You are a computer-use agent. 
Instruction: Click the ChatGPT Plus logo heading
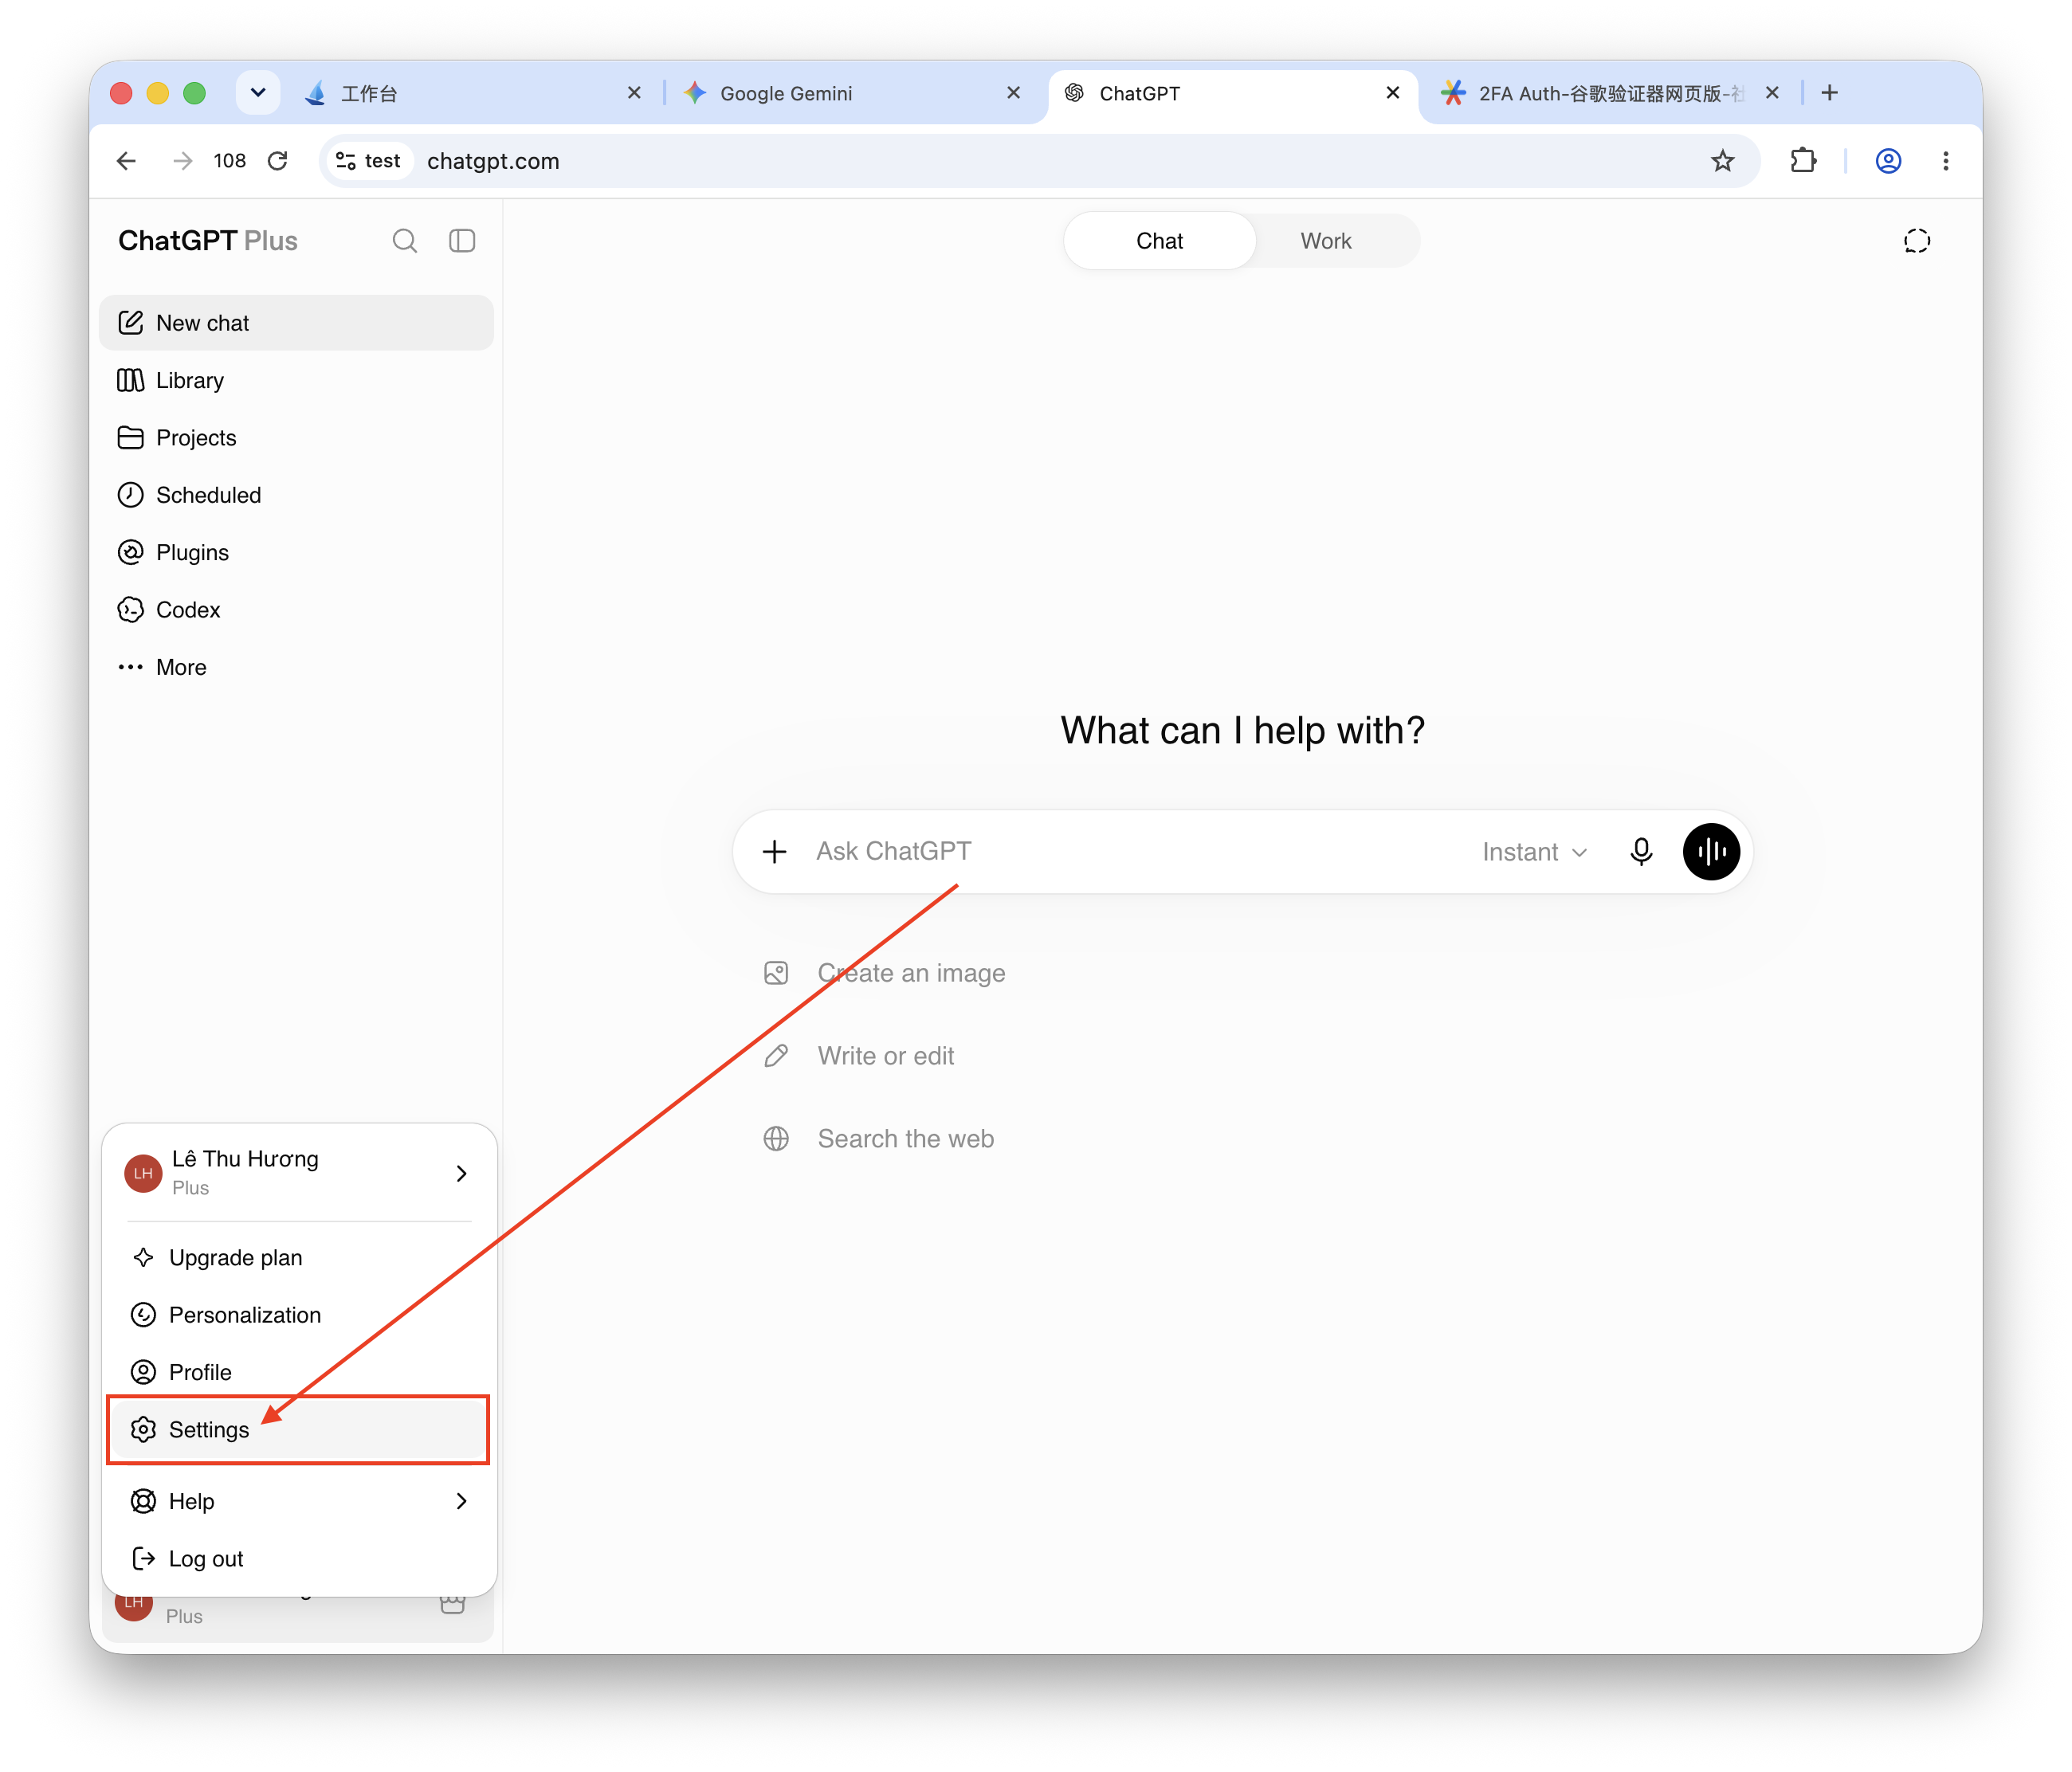point(208,241)
